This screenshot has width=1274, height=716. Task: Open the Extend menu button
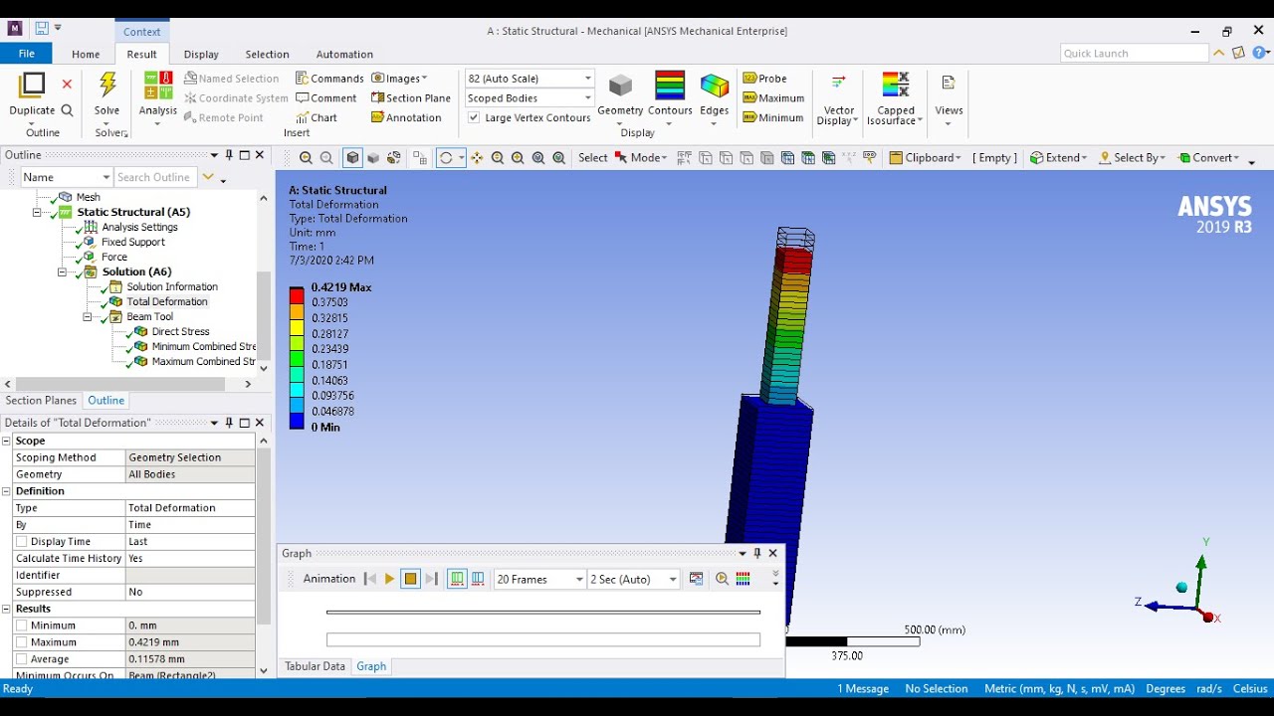[x=1060, y=158]
